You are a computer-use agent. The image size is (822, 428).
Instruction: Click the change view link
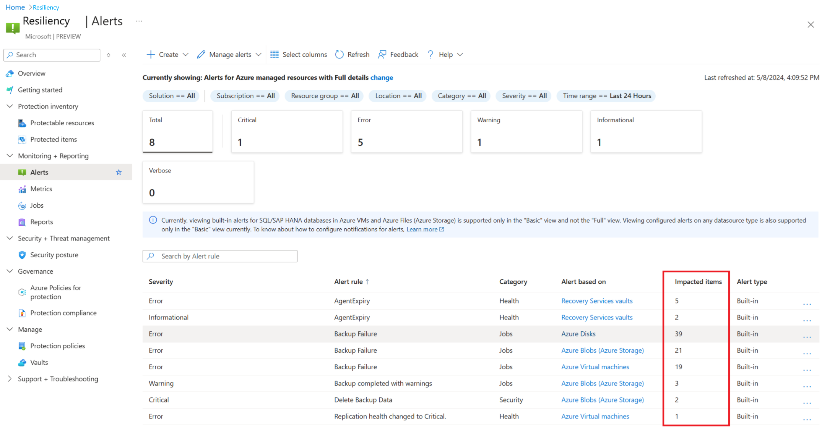[382, 78]
